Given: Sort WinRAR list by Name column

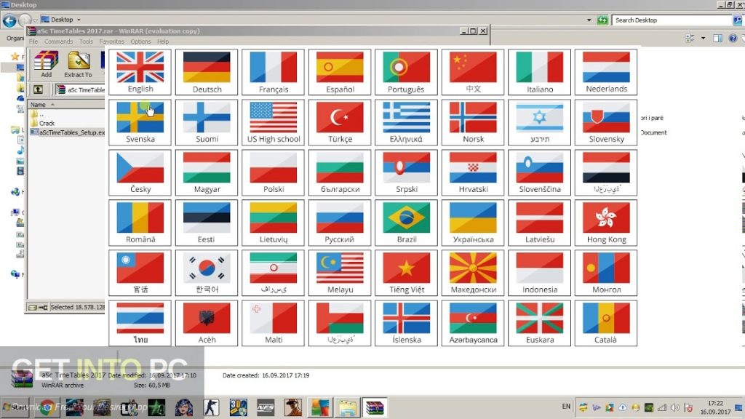Looking at the screenshot, I should click(66, 105).
